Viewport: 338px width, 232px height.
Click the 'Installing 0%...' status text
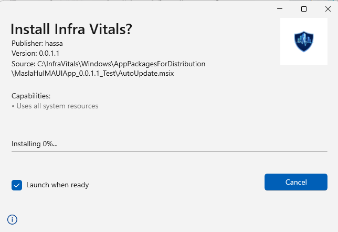pos(35,144)
